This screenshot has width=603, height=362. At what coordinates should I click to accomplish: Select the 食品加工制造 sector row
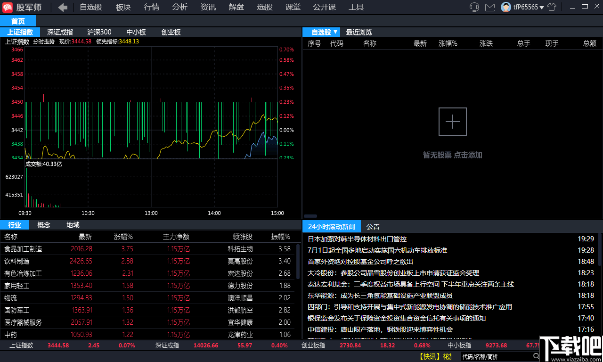147,249
